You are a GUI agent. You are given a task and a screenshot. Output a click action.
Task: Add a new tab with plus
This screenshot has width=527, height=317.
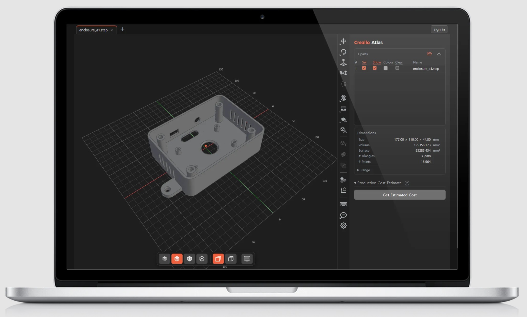(x=122, y=29)
